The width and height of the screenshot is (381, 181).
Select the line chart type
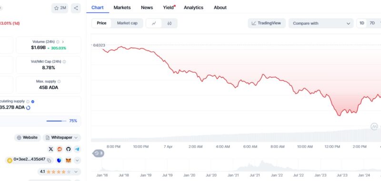(x=154, y=23)
